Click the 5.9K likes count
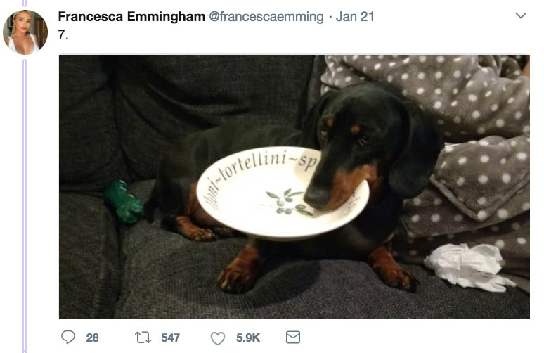 [x=248, y=338]
